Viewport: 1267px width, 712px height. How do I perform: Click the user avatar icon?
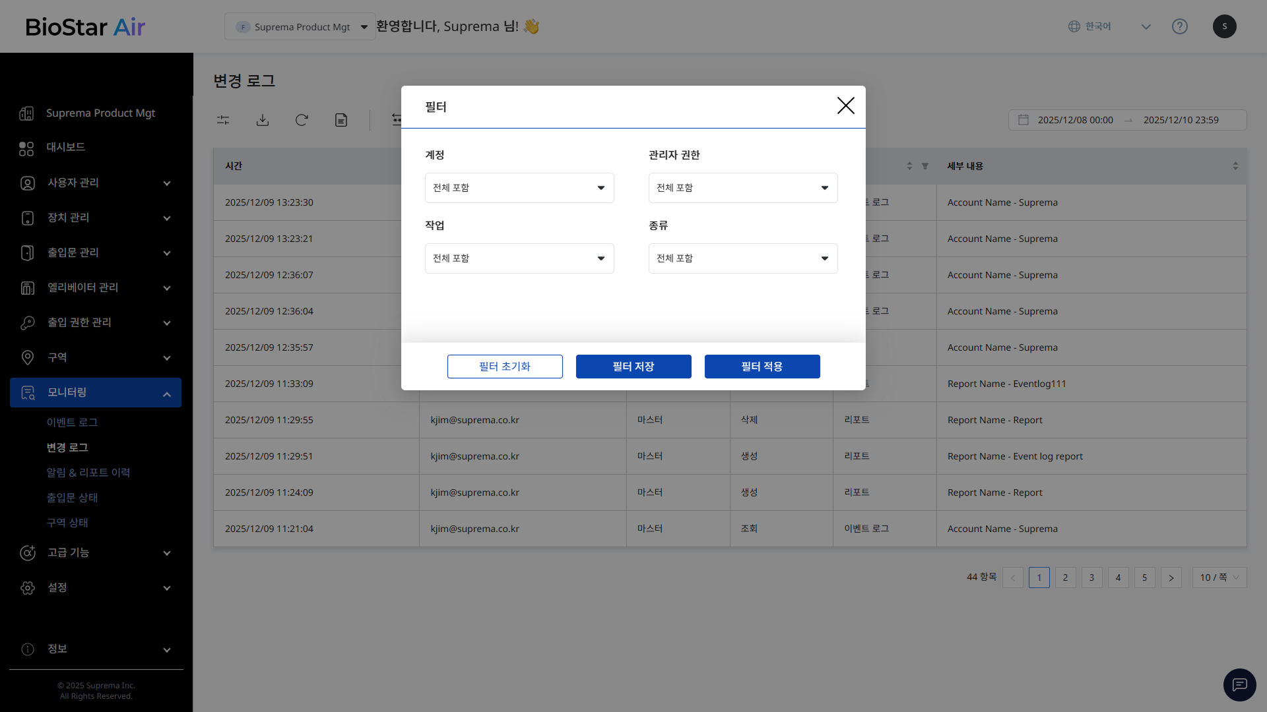pyautogui.click(x=1224, y=26)
